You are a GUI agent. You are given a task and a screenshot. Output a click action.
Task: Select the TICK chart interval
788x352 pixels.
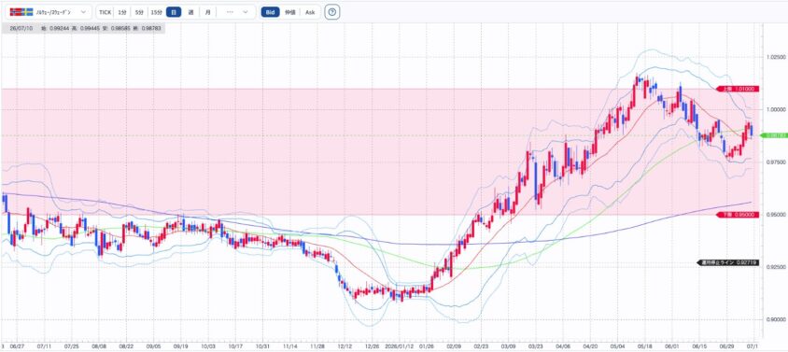(105, 12)
